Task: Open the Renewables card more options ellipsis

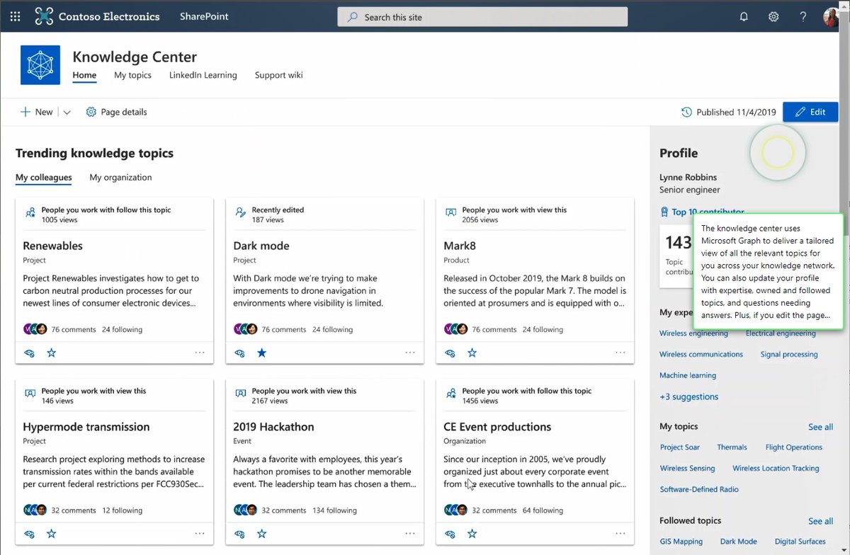Action: [x=200, y=353]
